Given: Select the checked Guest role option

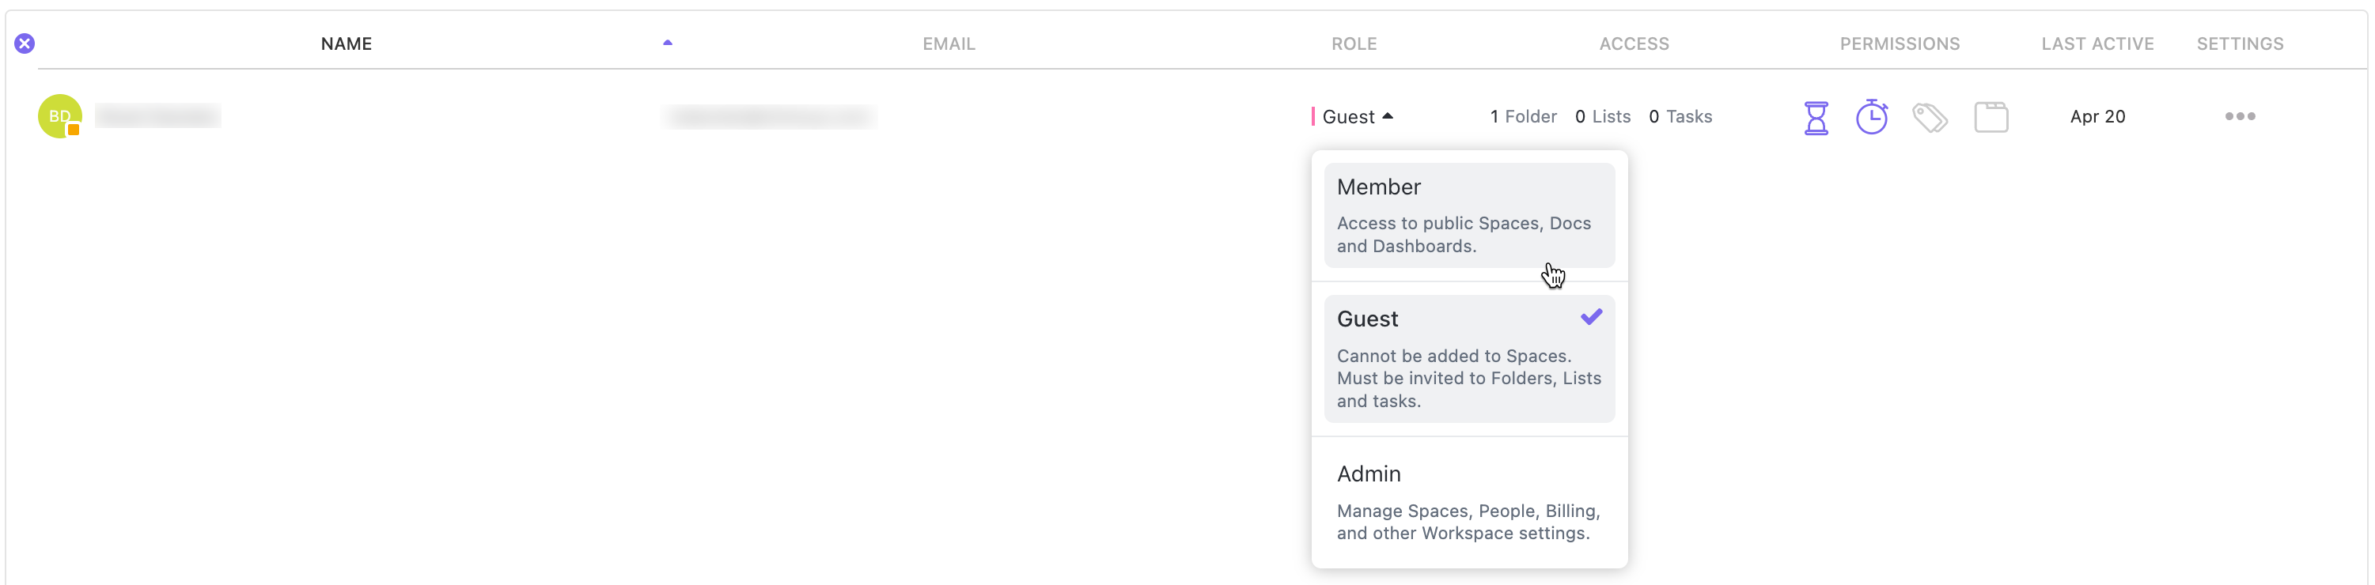Looking at the screenshot, I should tap(1468, 358).
